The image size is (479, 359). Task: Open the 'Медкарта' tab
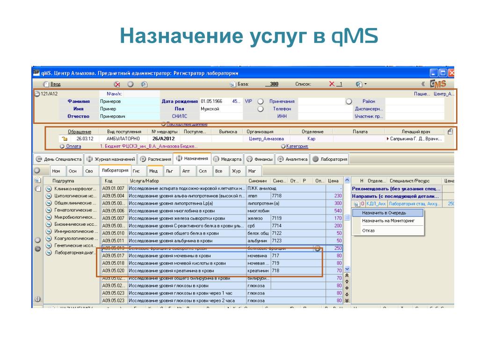click(227, 159)
